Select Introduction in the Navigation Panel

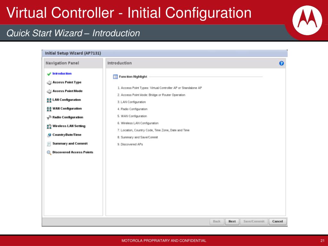point(62,74)
